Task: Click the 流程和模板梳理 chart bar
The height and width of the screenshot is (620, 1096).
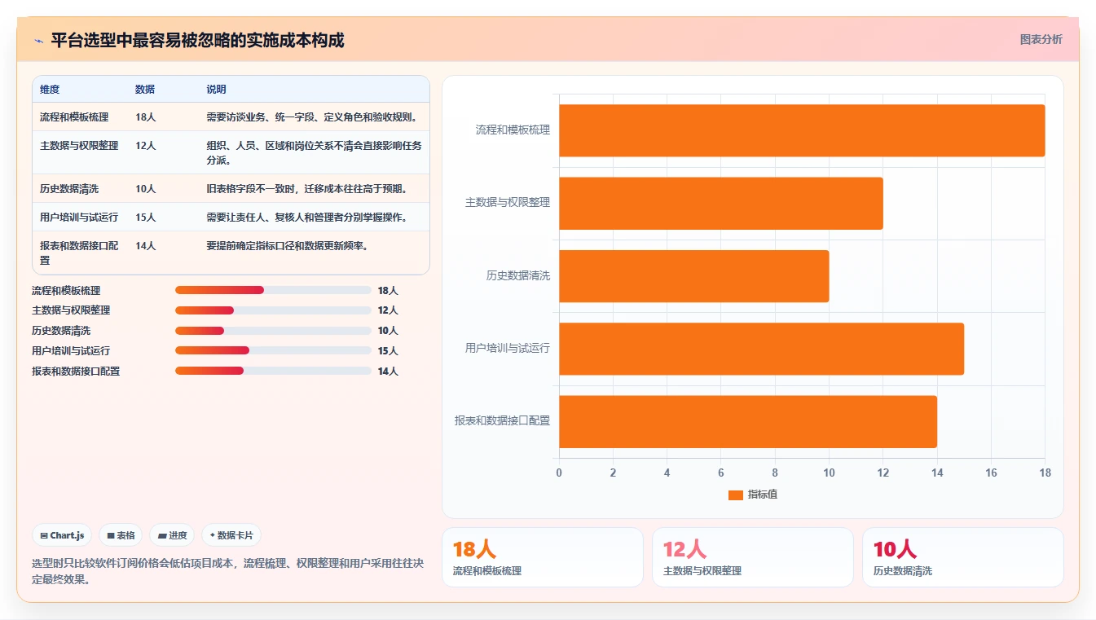Action: coord(802,130)
